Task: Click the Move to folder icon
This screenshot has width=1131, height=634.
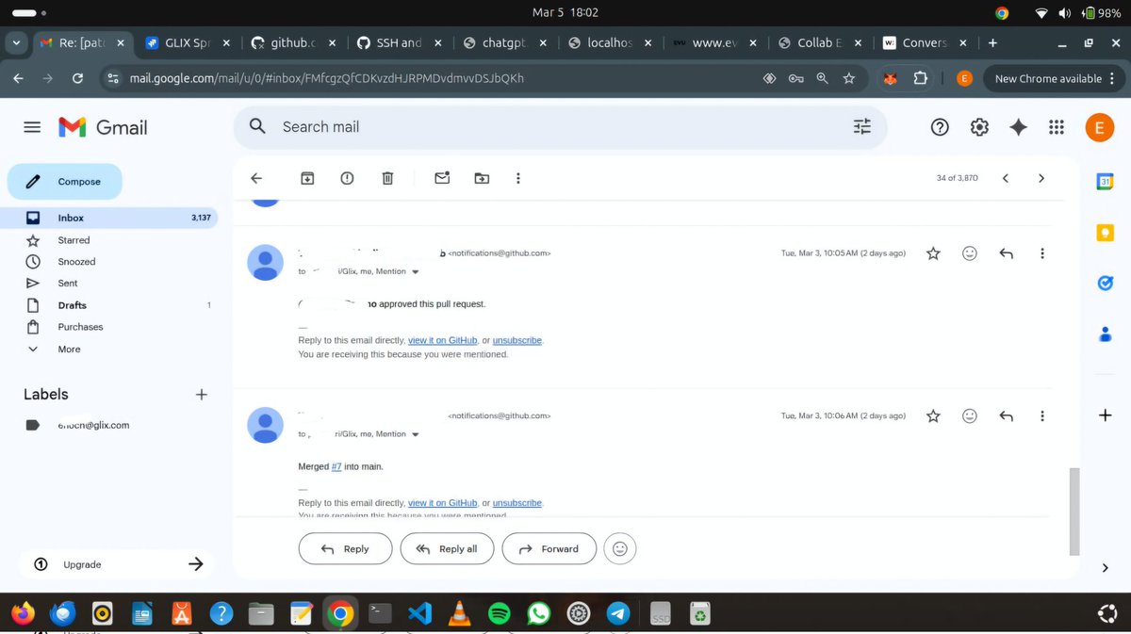Action: pyautogui.click(x=482, y=178)
